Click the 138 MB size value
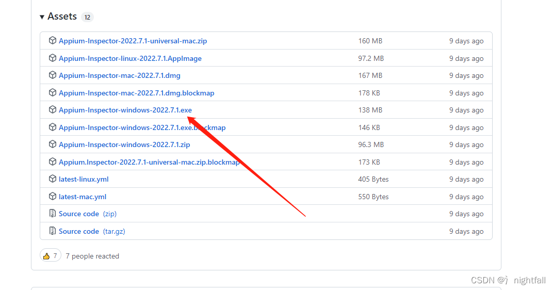 point(370,110)
